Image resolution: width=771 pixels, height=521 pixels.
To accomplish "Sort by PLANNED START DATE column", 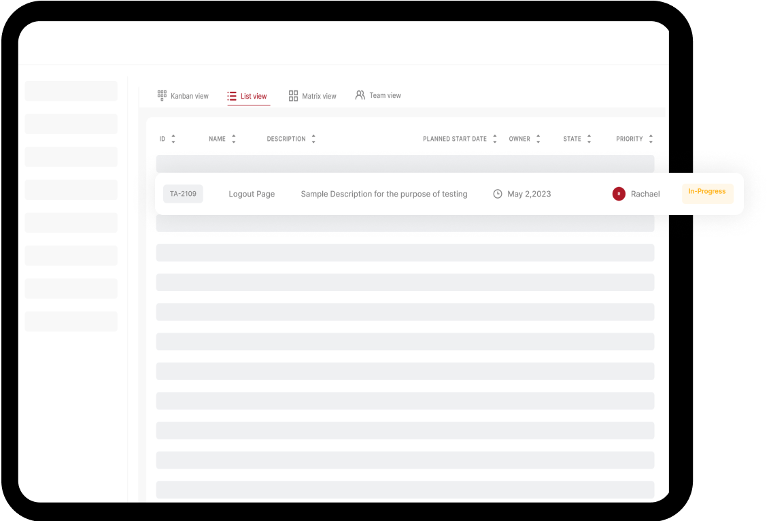I will (494, 138).
